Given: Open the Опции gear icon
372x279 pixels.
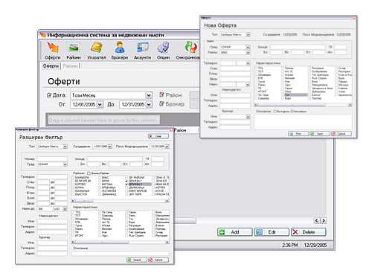Looking at the screenshot, I should click(x=163, y=47).
